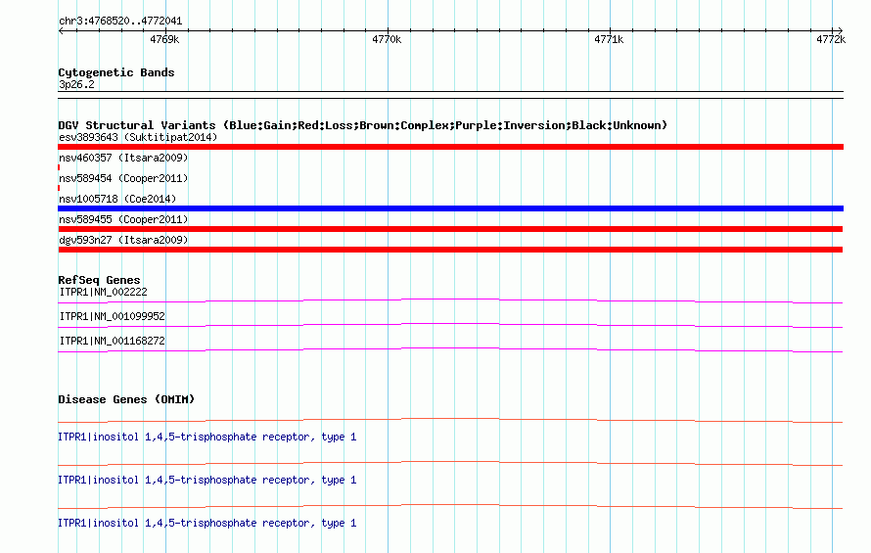Open variant nsv589454 (Cooper2011) label

pos(123,178)
